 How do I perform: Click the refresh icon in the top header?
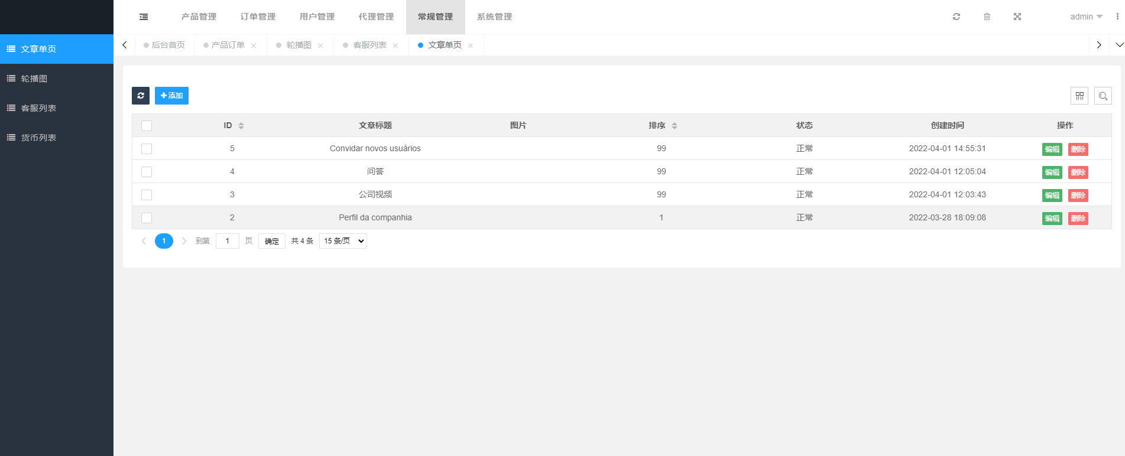(x=957, y=17)
